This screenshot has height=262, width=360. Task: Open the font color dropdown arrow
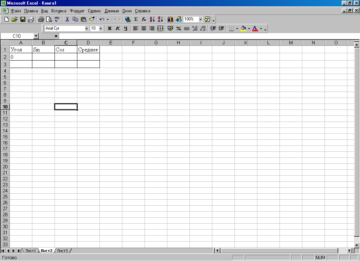pos(261,29)
